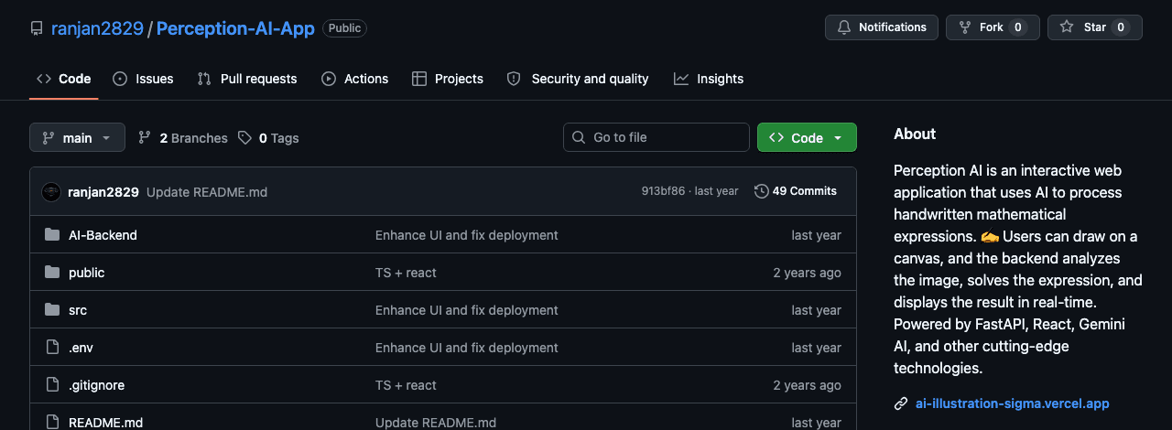Click the folder icon beside public
This screenshot has height=430, width=1172.
pyautogui.click(x=52, y=273)
